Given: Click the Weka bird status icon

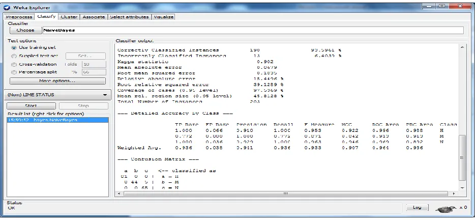Looking at the screenshot, I should coord(446,208).
